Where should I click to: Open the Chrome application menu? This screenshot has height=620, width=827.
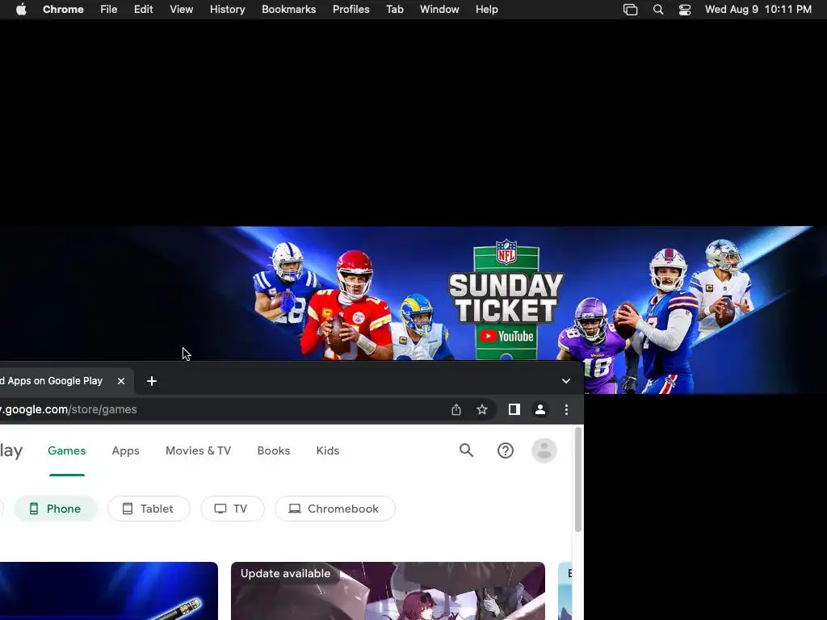point(63,10)
